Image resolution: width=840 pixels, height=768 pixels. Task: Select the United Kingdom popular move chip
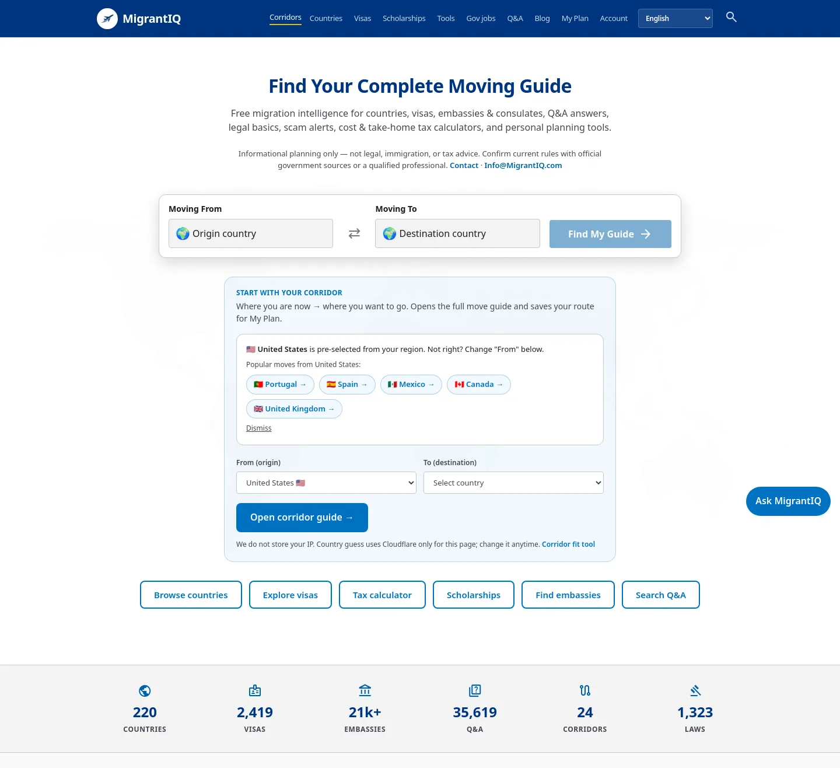tap(294, 409)
